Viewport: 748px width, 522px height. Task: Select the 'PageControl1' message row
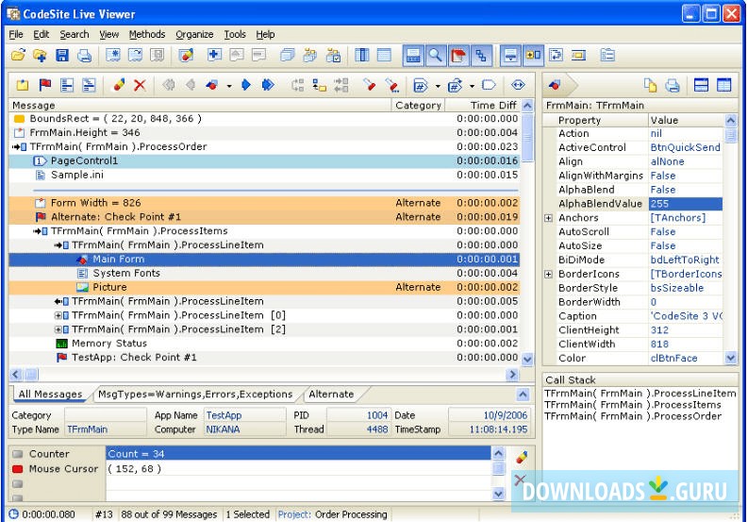point(264,161)
